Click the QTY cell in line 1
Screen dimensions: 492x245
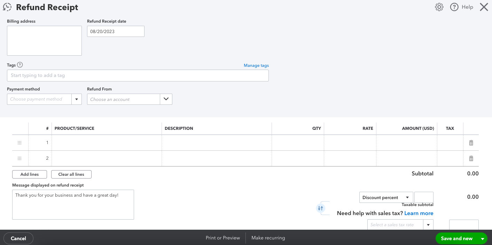tap(298, 143)
